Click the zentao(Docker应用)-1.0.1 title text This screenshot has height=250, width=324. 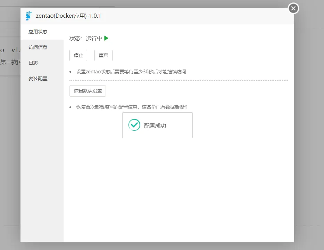click(x=68, y=16)
